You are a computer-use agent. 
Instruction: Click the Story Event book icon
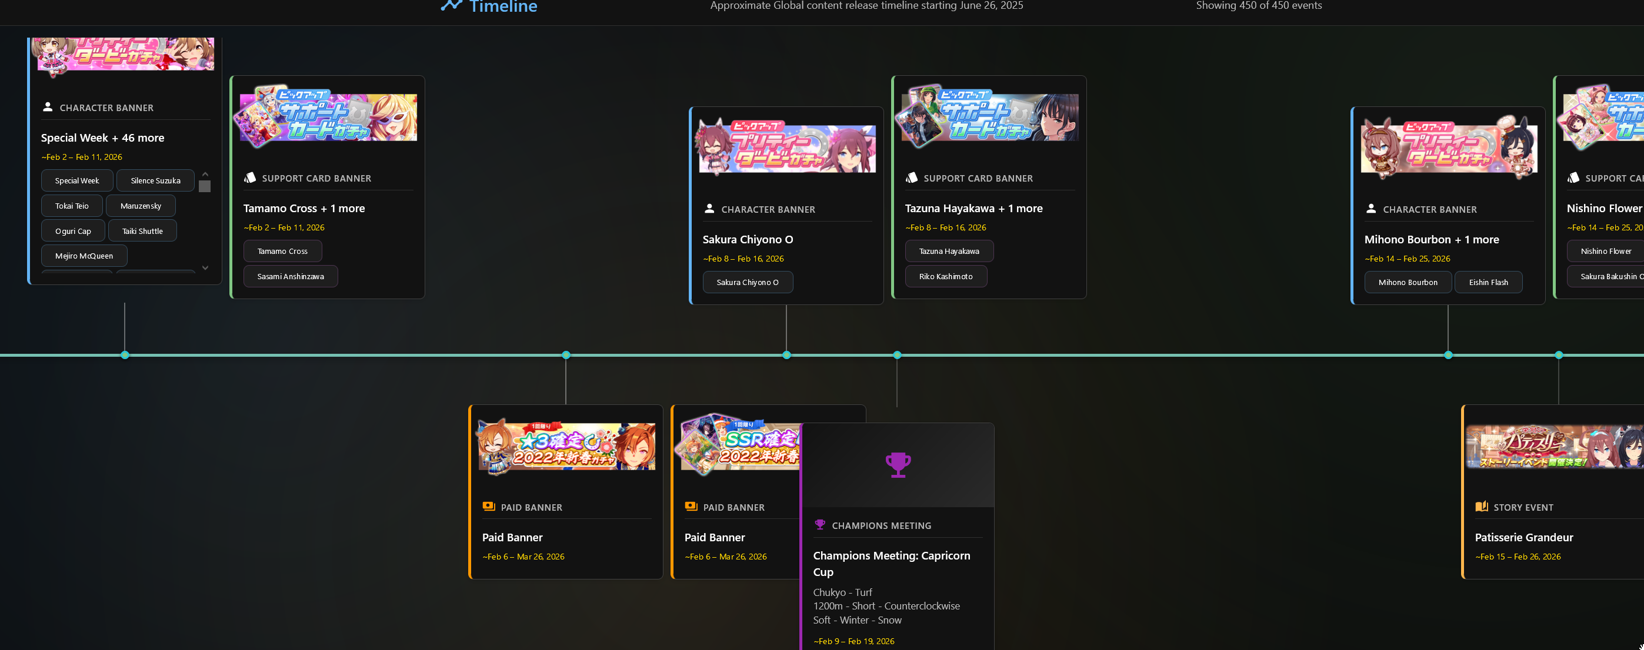(1481, 507)
